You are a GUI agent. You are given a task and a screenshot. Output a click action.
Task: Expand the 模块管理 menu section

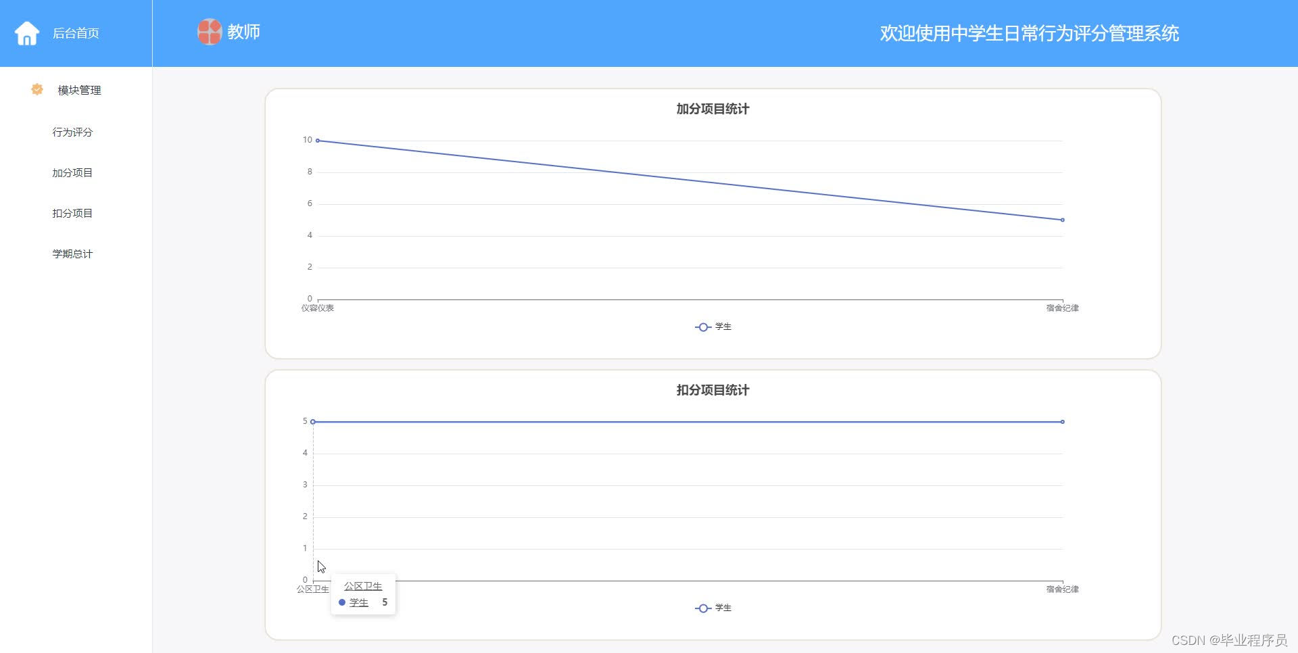[x=79, y=90]
